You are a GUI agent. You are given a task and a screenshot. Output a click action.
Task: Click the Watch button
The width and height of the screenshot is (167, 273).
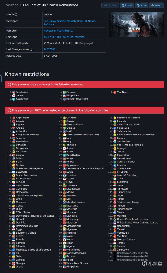(157, 5)
